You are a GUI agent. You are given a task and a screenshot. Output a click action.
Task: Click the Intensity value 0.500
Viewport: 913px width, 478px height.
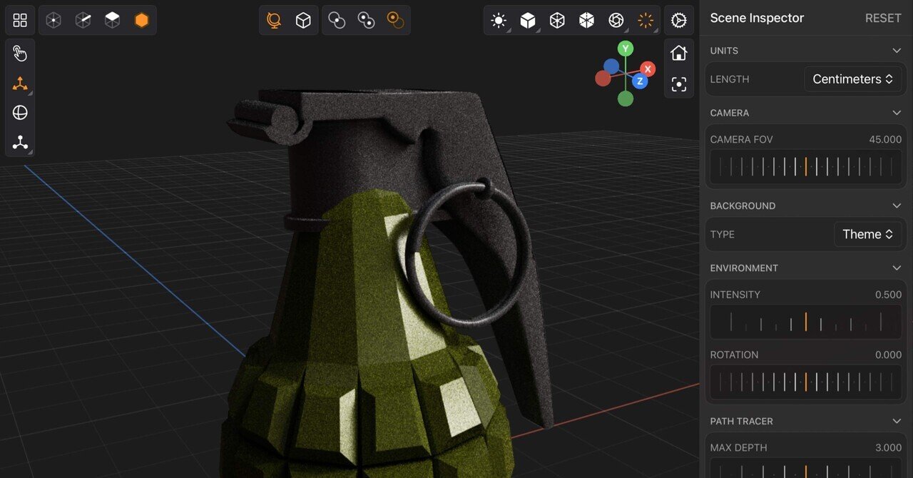pos(888,295)
